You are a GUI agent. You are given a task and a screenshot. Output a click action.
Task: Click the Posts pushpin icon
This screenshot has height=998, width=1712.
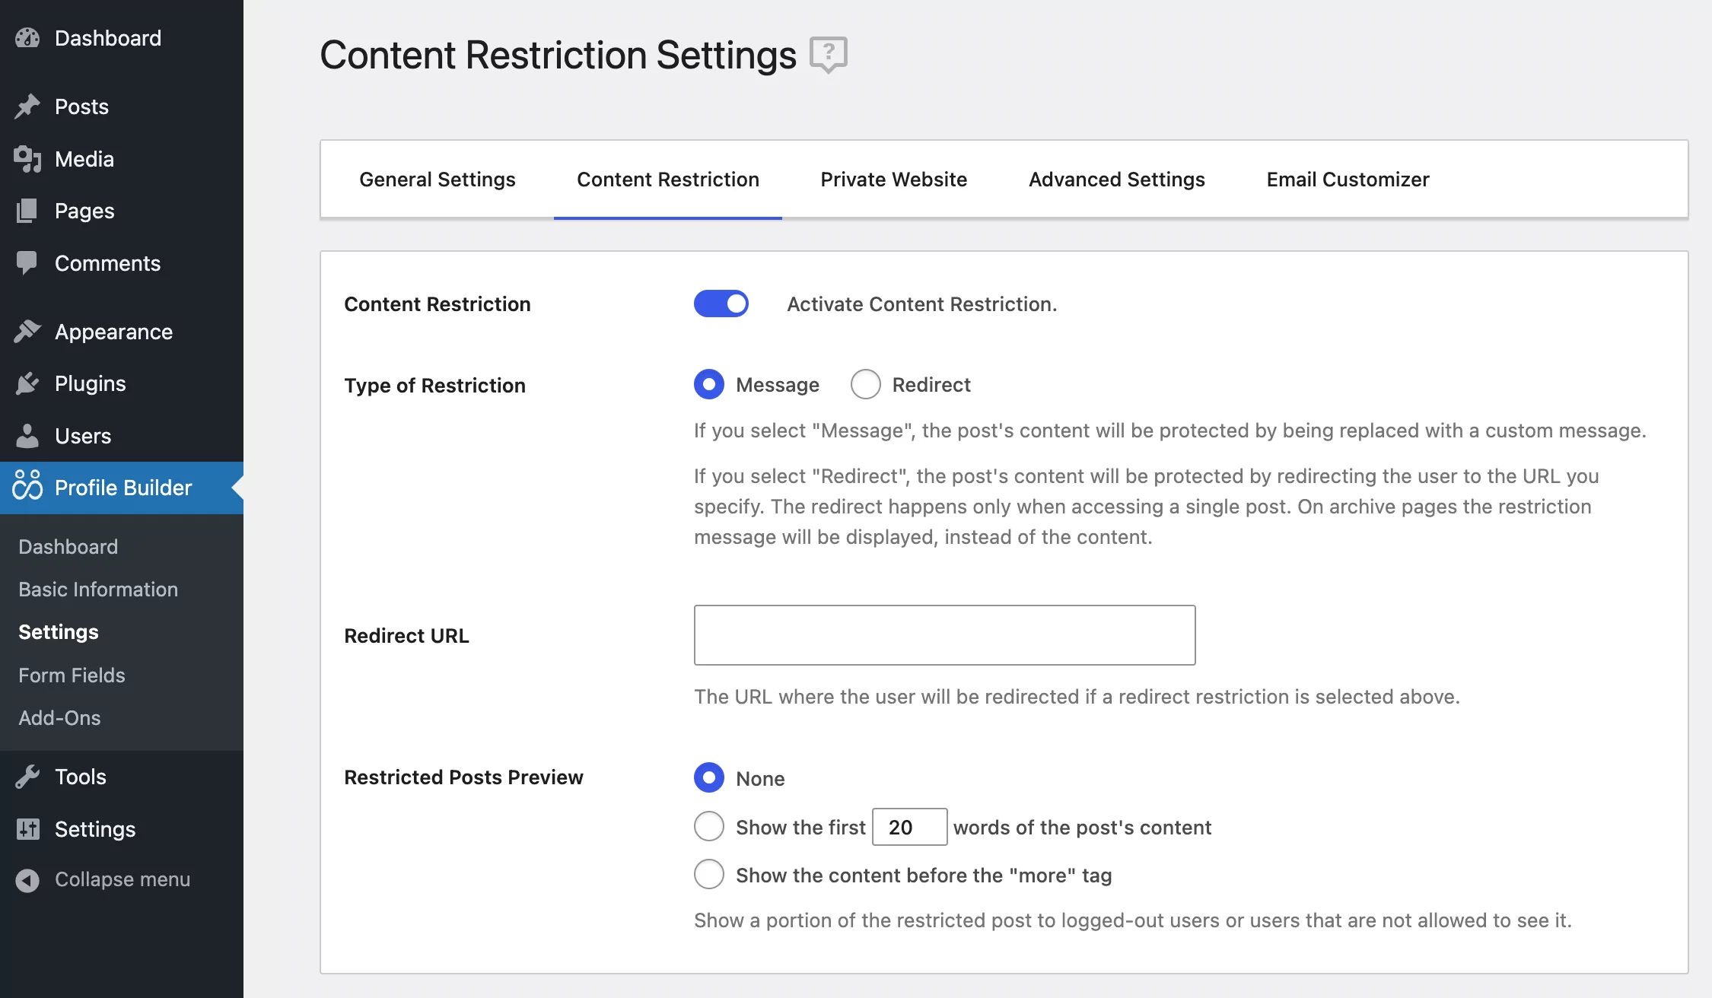(x=27, y=106)
